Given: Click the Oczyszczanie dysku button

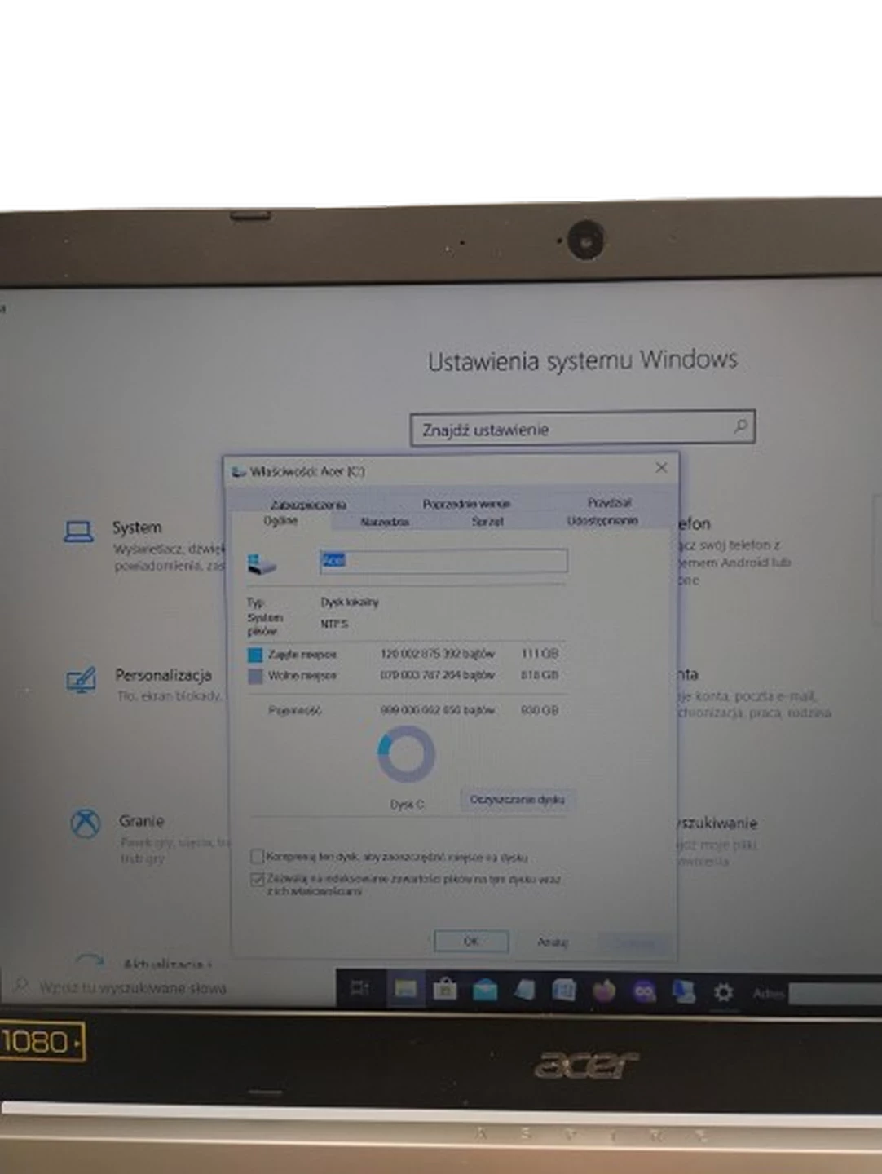Looking at the screenshot, I should click(x=517, y=799).
